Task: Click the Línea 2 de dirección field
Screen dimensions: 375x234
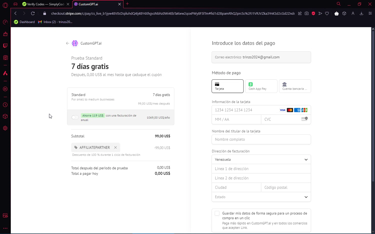Action: click(x=261, y=178)
